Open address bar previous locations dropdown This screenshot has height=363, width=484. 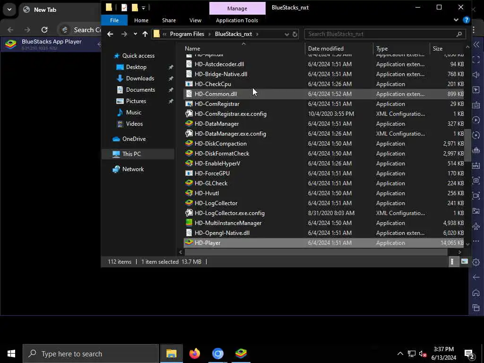click(x=286, y=34)
